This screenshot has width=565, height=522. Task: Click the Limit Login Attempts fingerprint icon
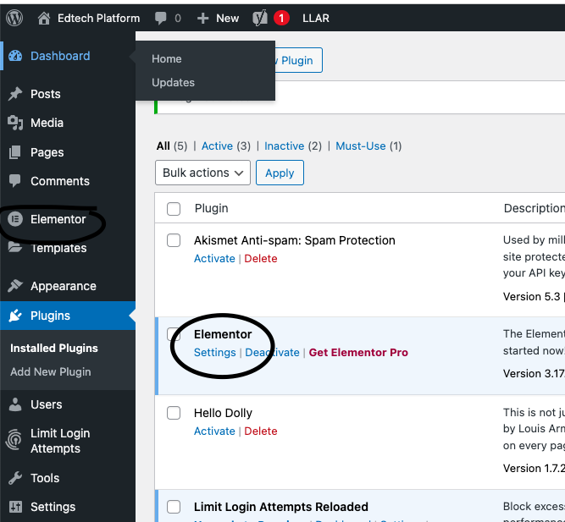coord(14,440)
